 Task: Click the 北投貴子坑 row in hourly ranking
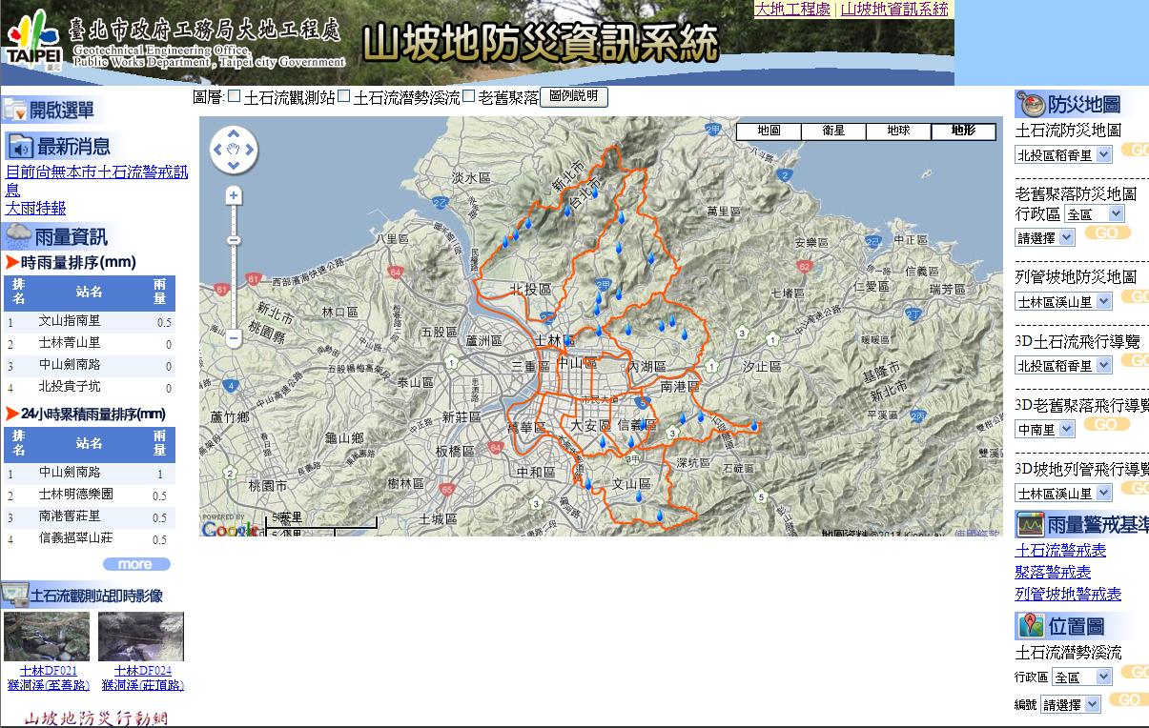90,387
